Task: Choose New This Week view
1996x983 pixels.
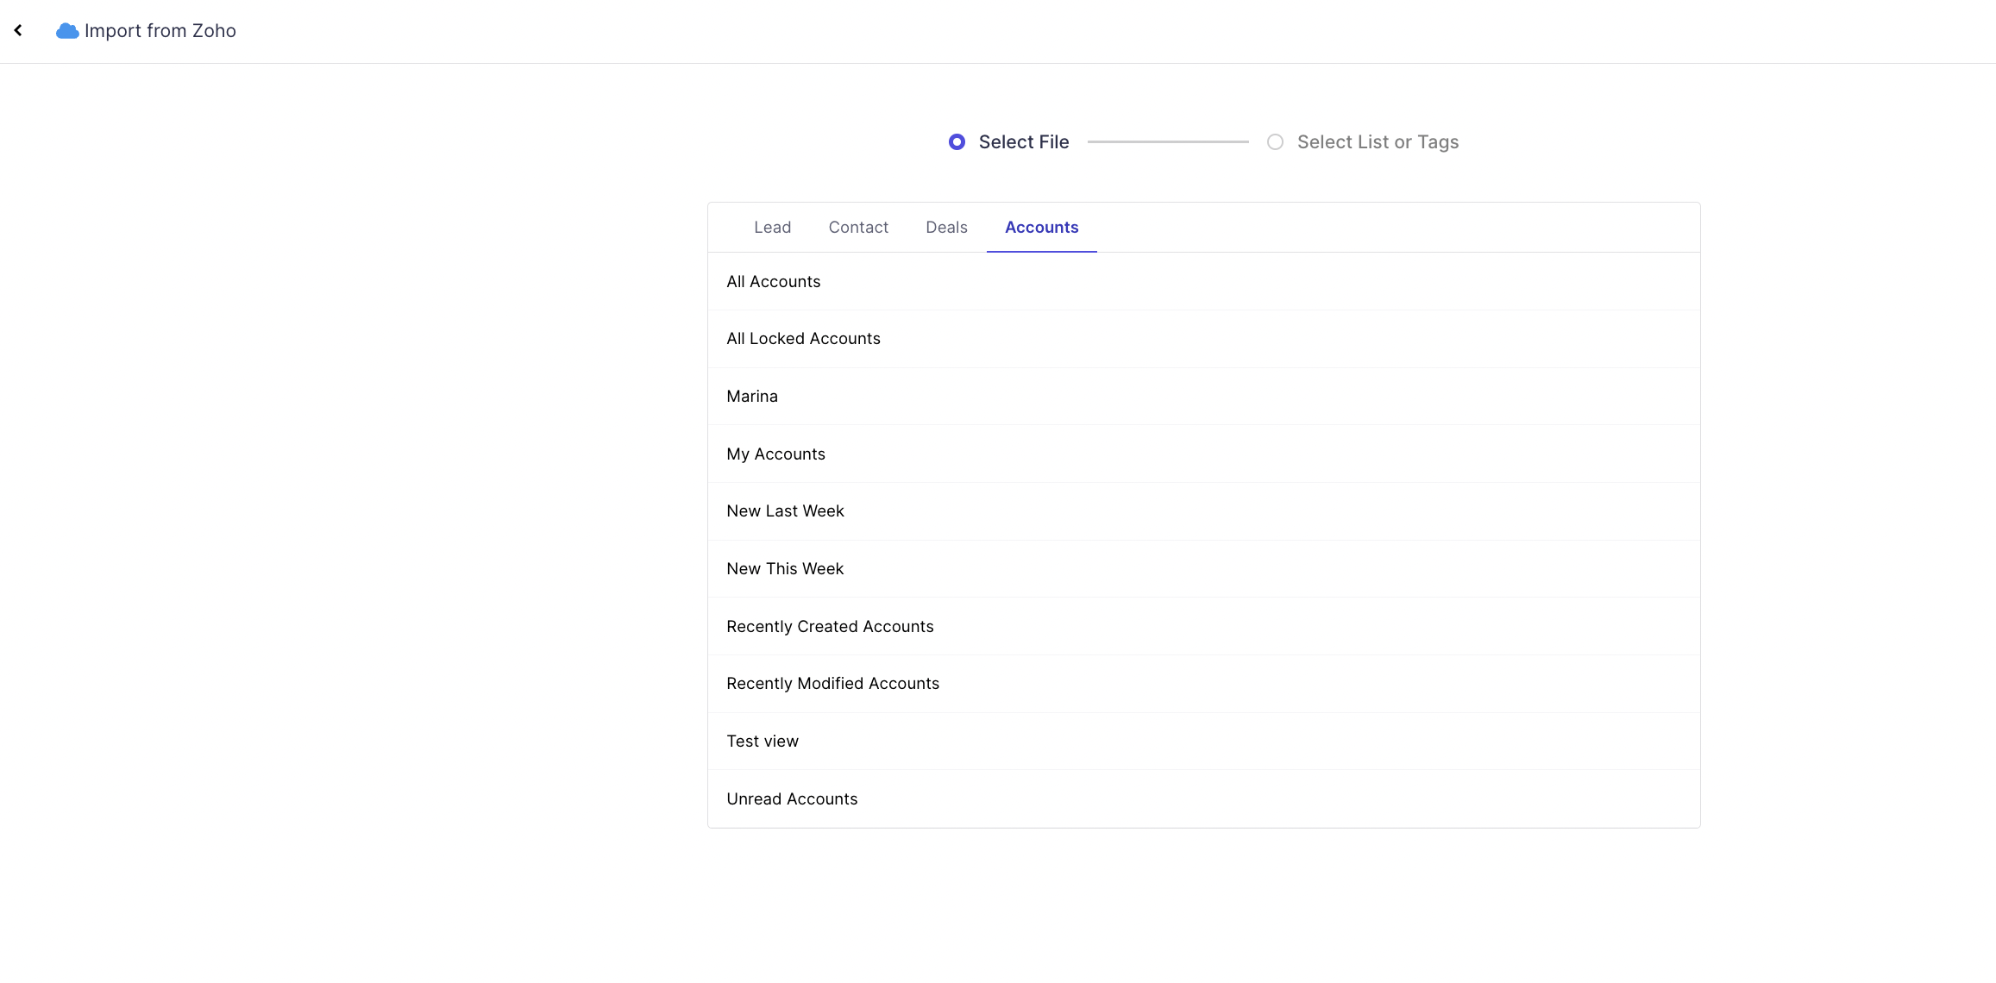Action: (x=785, y=569)
